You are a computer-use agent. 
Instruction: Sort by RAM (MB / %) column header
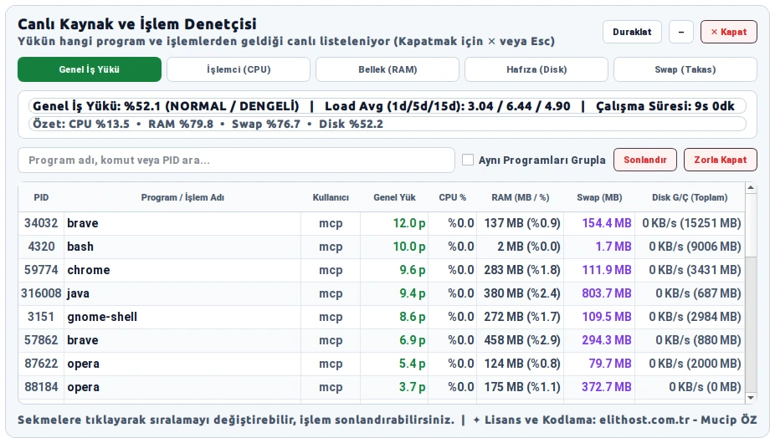point(520,197)
